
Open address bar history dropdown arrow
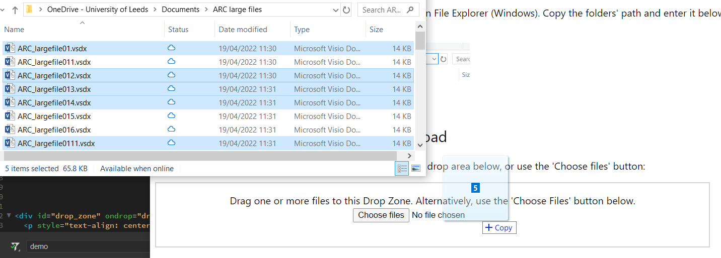click(x=336, y=10)
